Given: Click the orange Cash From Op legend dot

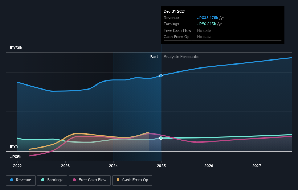Looking at the screenshot, I should (118, 180).
